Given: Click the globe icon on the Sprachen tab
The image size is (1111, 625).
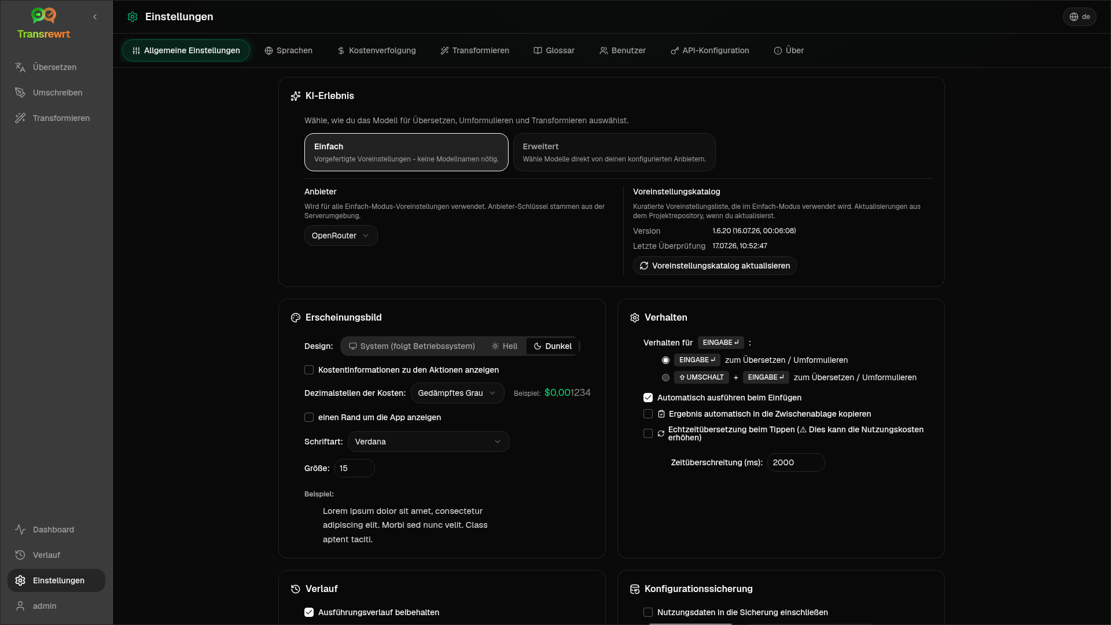Looking at the screenshot, I should point(268,51).
